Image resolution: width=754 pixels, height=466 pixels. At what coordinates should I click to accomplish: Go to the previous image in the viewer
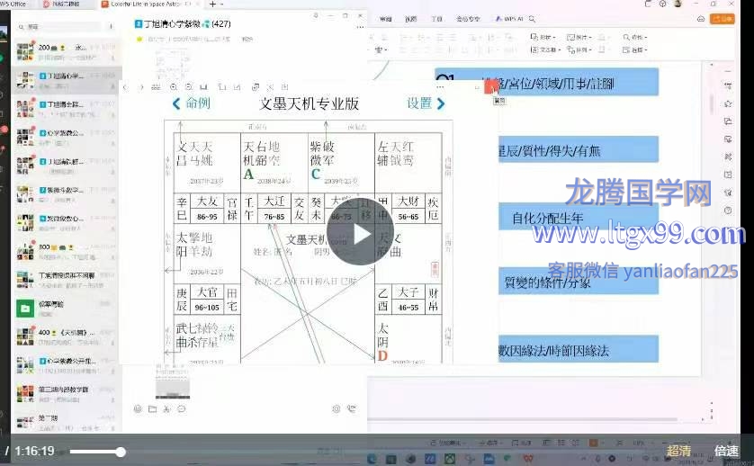125,87
